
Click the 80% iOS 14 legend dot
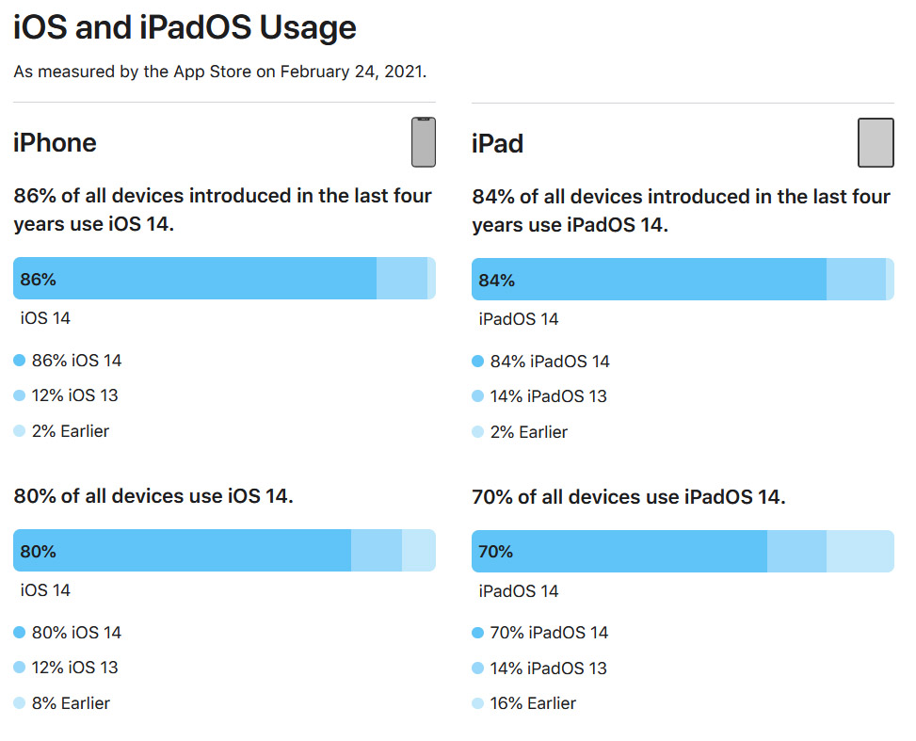coord(19,633)
